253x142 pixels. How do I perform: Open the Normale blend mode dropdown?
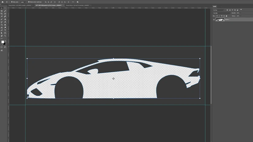click(222, 13)
